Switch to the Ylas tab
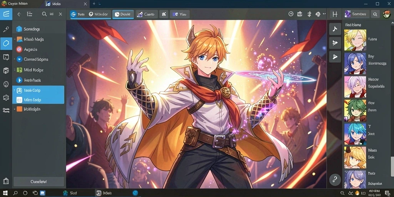394x197 pixels. pyautogui.click(x=180, y=15)
